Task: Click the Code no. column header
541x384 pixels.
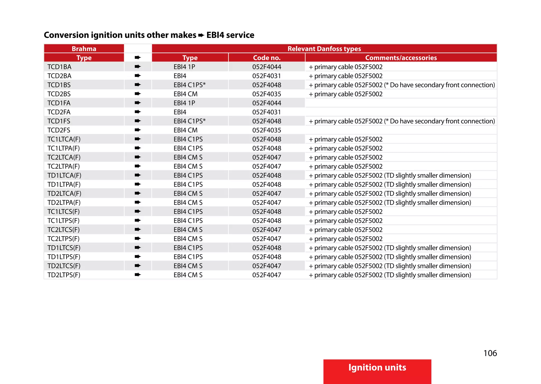Action: click(x=267, y=58)
